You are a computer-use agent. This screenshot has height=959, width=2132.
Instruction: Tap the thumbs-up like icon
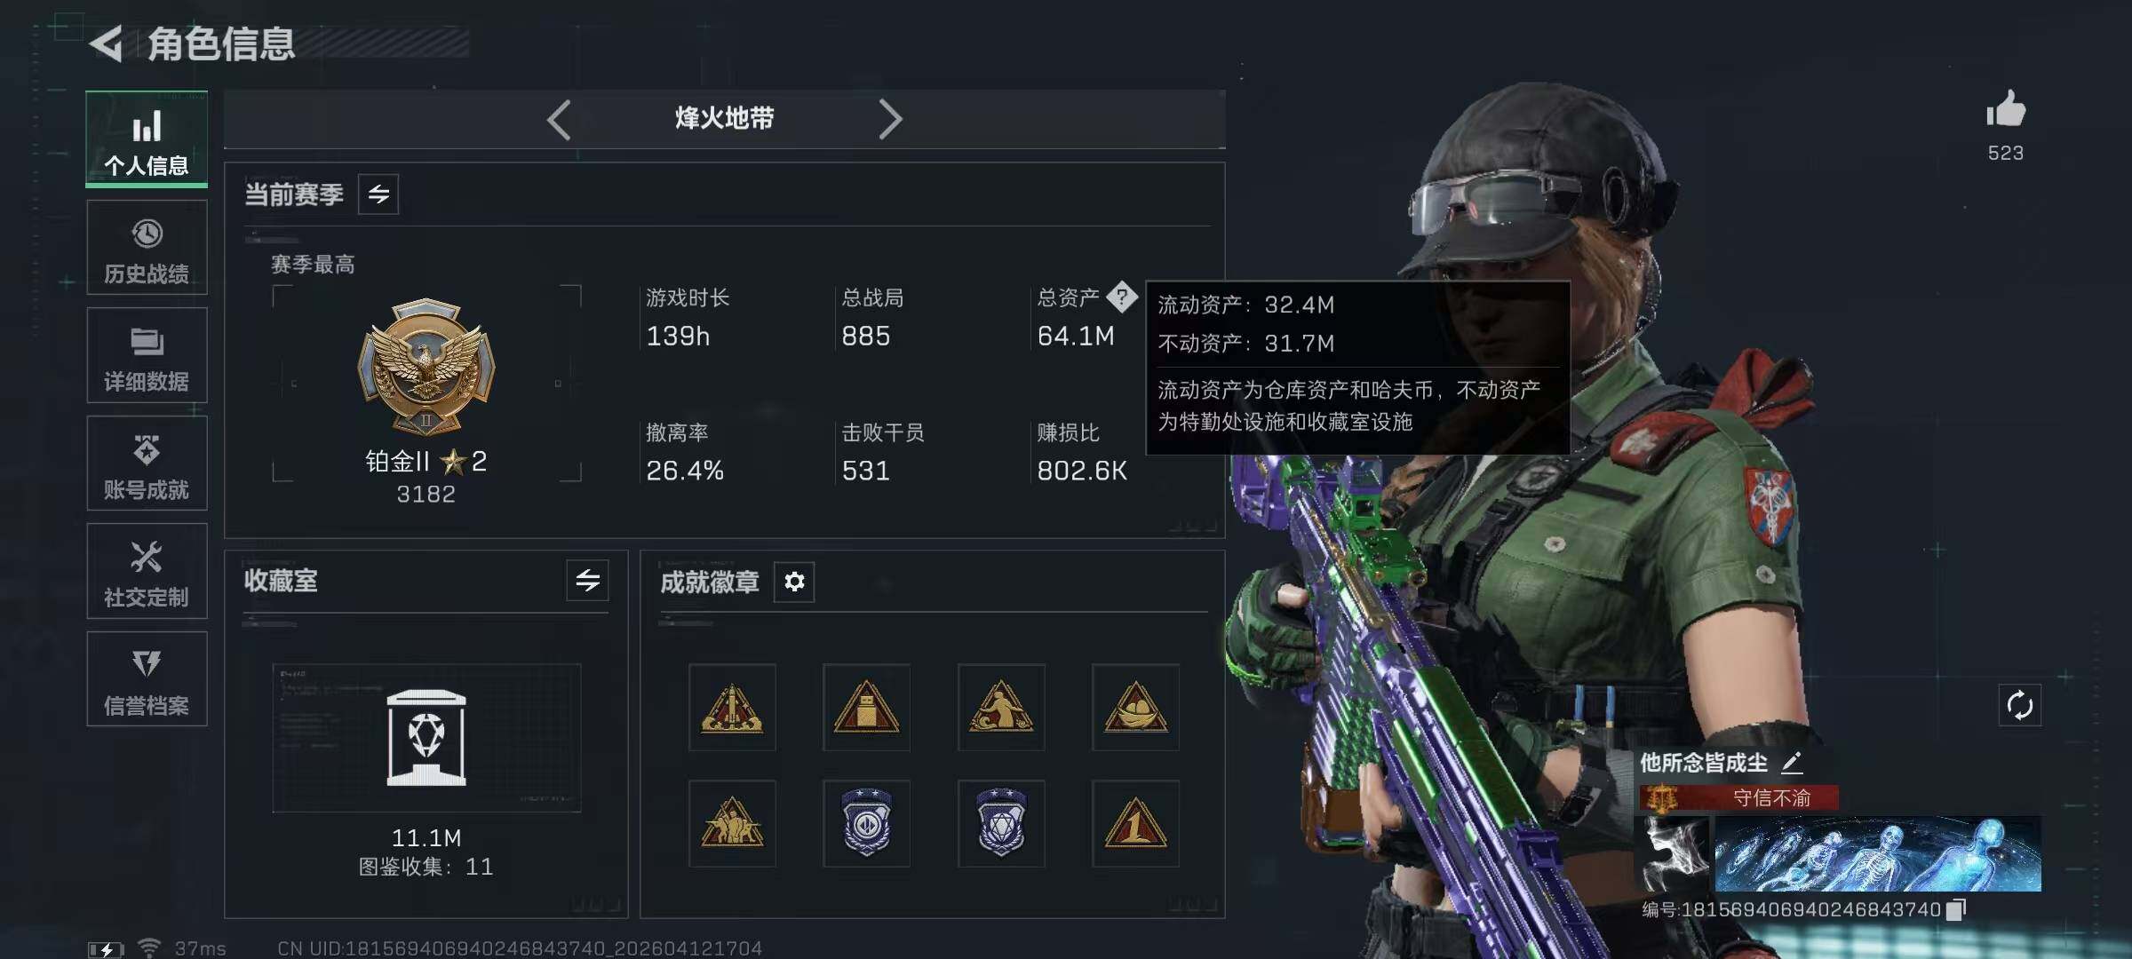[2005, 109]
